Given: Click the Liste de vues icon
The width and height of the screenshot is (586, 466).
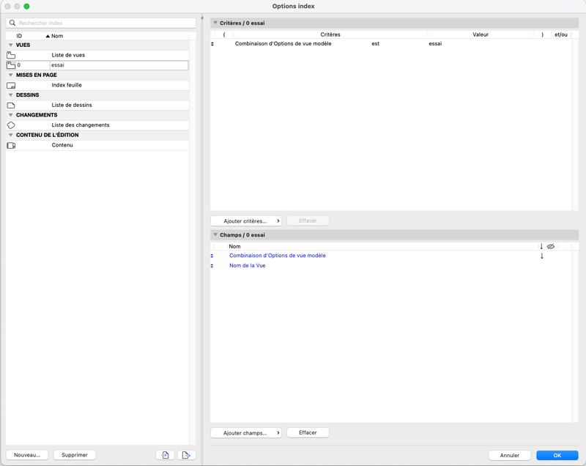Looking at the screenshot, I should point(11,55).
